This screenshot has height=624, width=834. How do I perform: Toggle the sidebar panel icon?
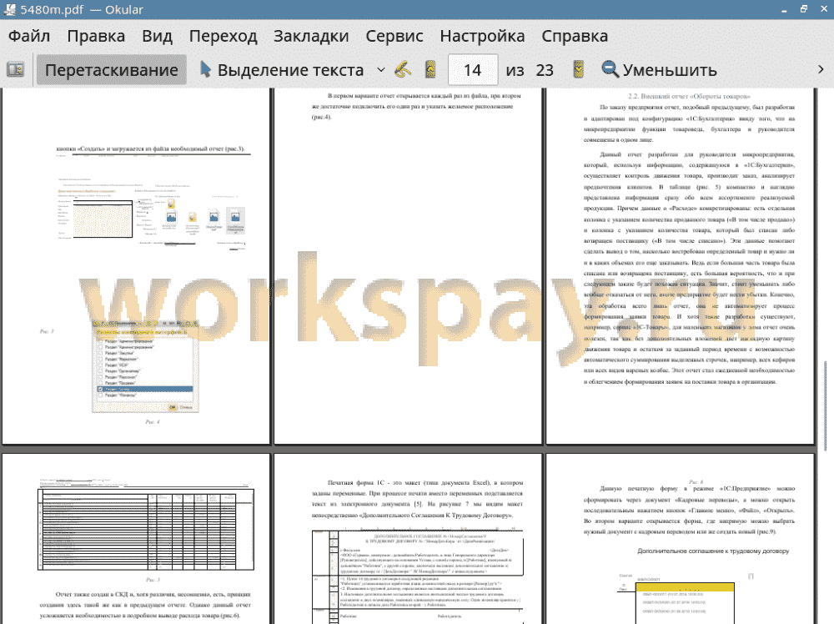coord(15,70)
